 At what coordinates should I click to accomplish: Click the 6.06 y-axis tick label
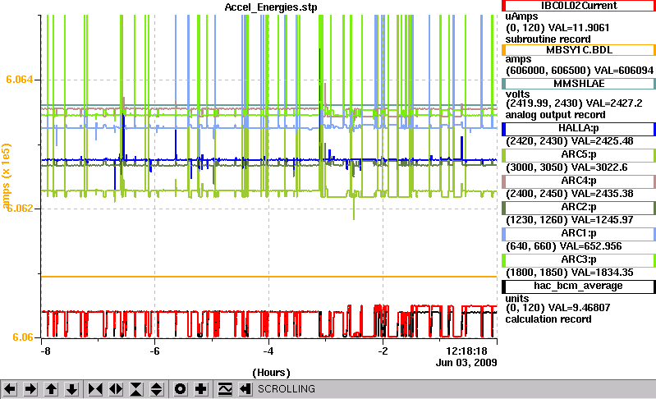23,337
